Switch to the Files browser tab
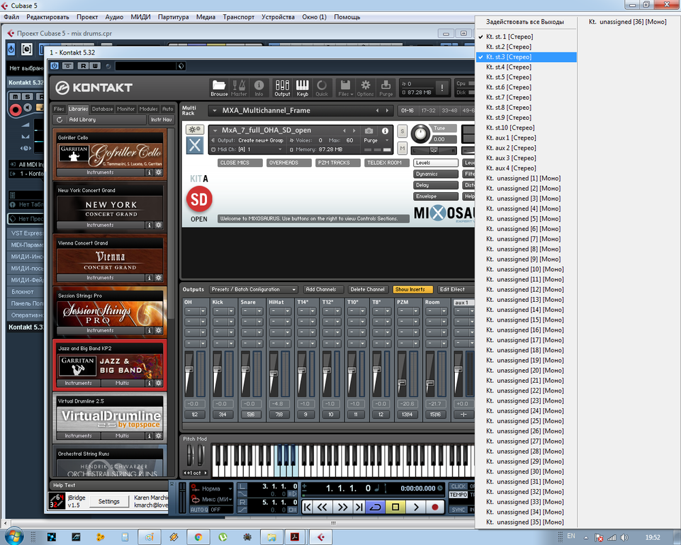The height and width of the screenshot is (545, 681). [59, 109]
